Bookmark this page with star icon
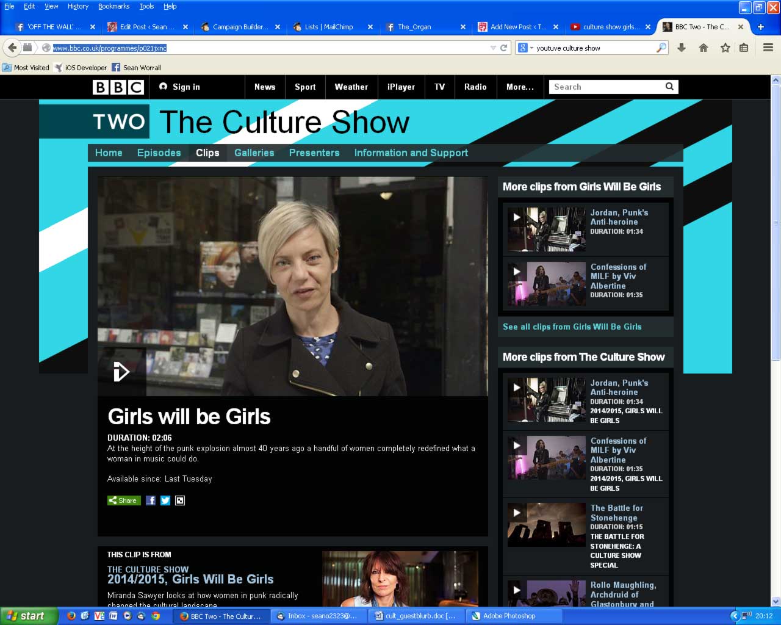The width and height of the screenshot is (781, 625). [725, 48]
